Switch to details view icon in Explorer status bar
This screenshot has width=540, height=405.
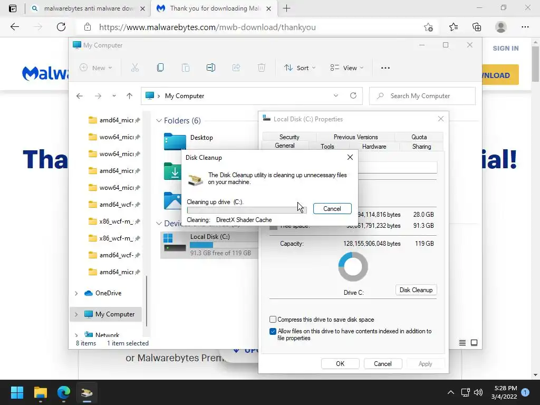coord(462,343)
